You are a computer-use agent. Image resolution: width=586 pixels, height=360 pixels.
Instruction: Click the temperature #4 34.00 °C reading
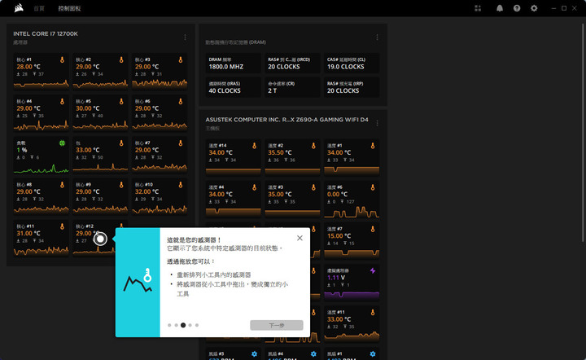pyautogui.click(x=221, y=195)
